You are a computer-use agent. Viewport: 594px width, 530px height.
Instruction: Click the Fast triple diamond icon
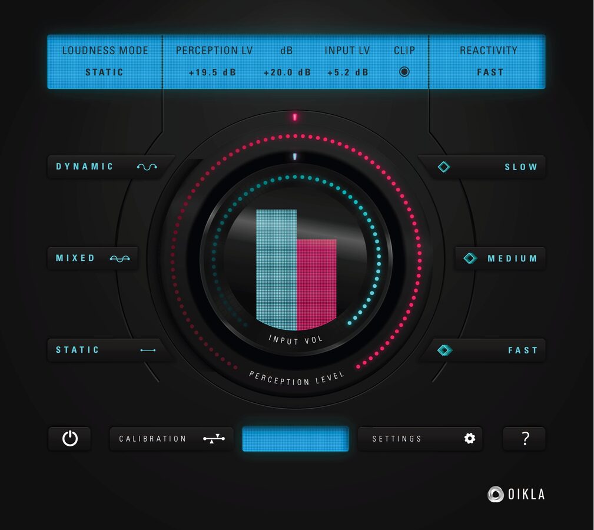[444, 350]
